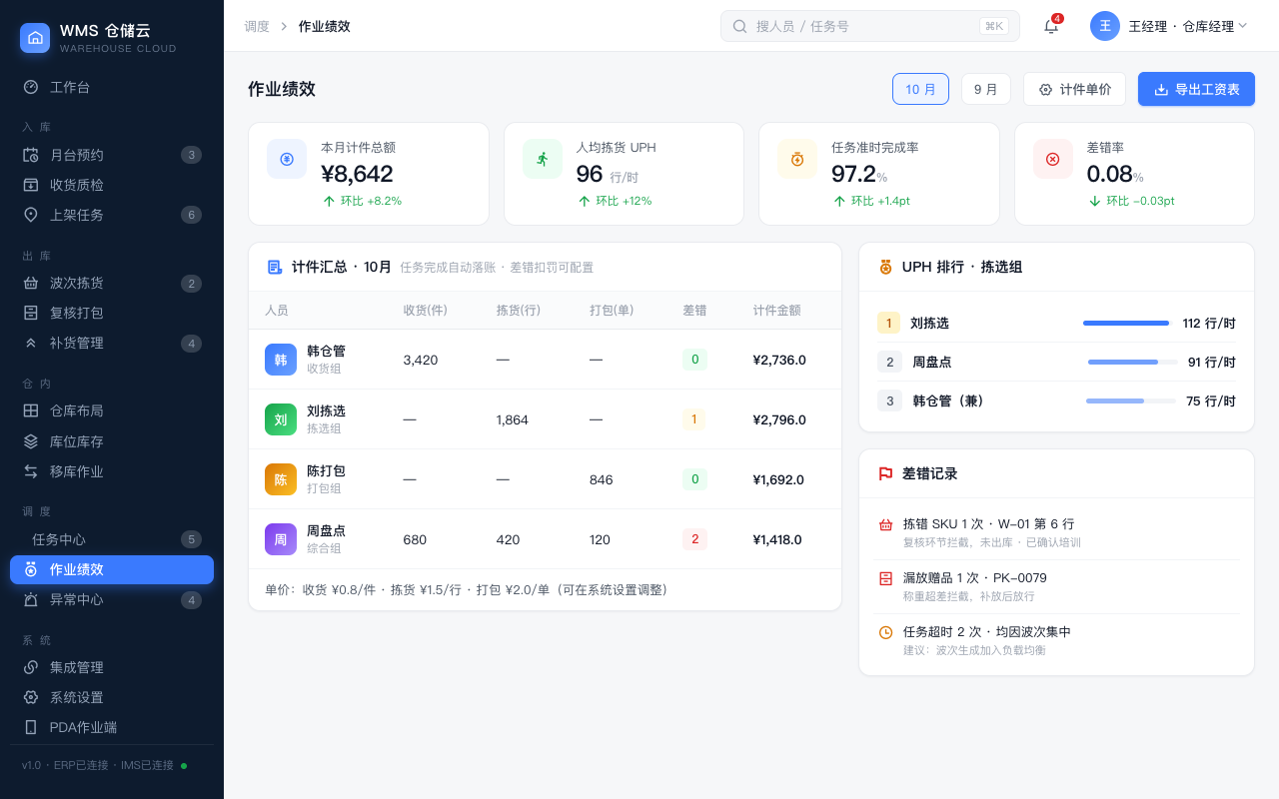1279x799 pixels.
Task: Click the WMS 仓储云 warehouse logo icon
Action: (x=35, y=38)
